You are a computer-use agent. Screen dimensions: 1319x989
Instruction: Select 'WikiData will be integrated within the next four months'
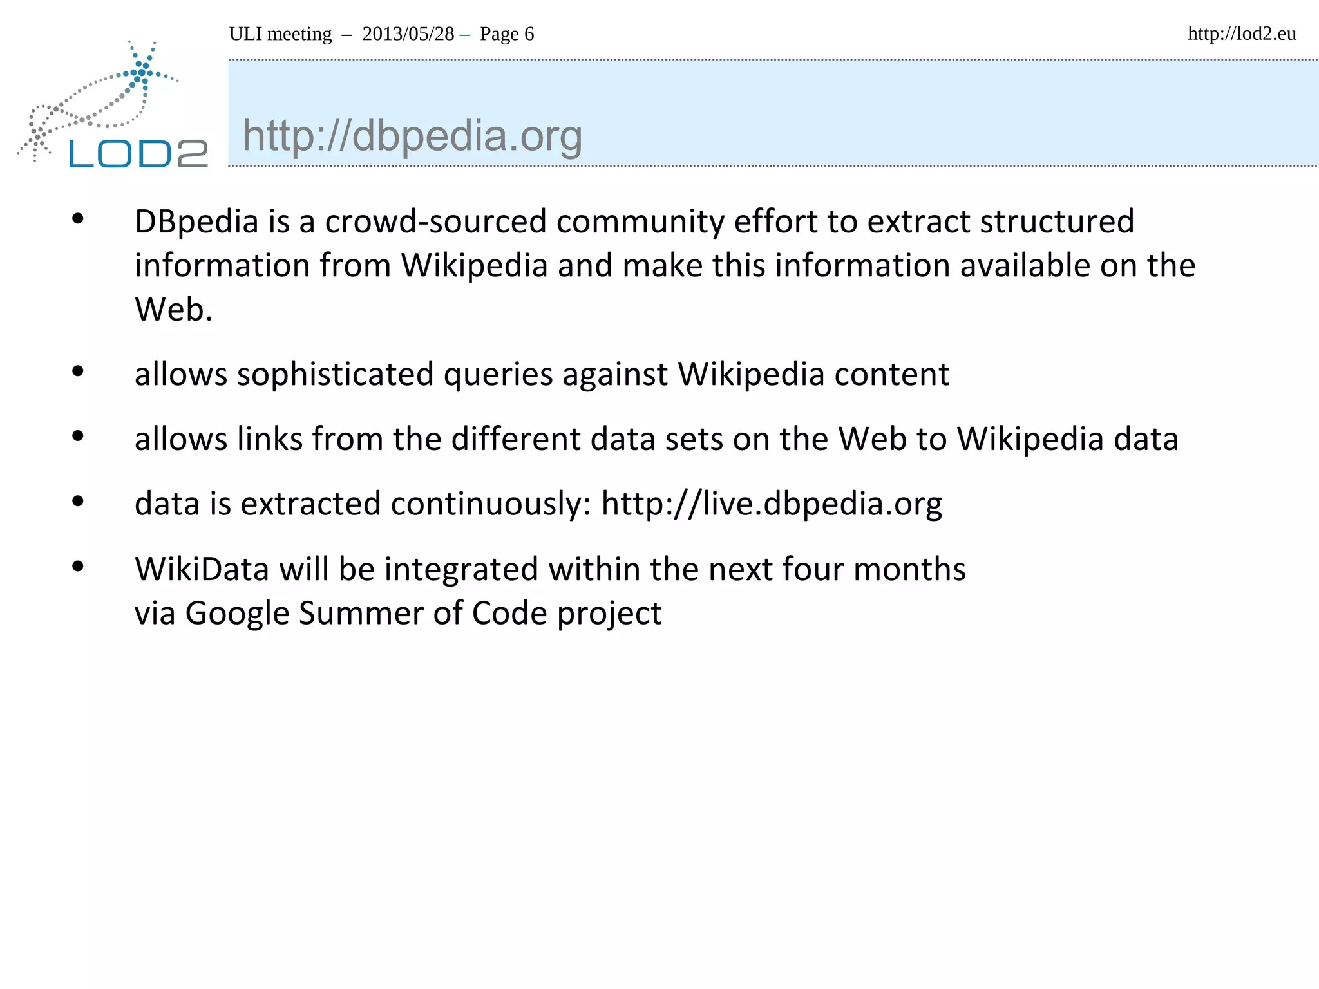[x=550, y=569]
